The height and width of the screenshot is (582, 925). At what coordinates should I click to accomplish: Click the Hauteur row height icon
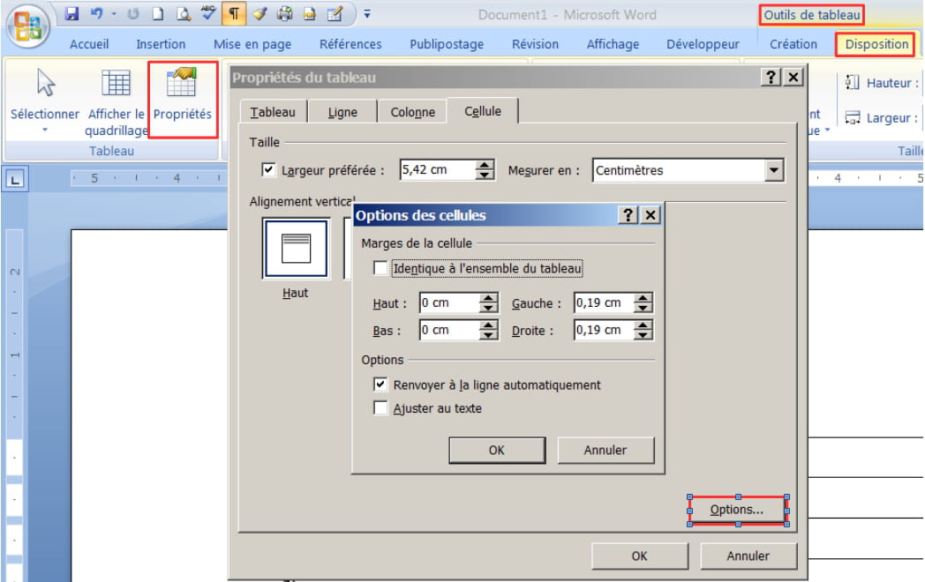(852, 83)
